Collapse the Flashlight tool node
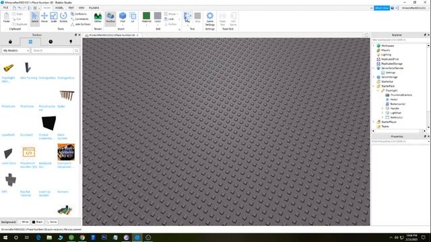 [x=378, y=91]
